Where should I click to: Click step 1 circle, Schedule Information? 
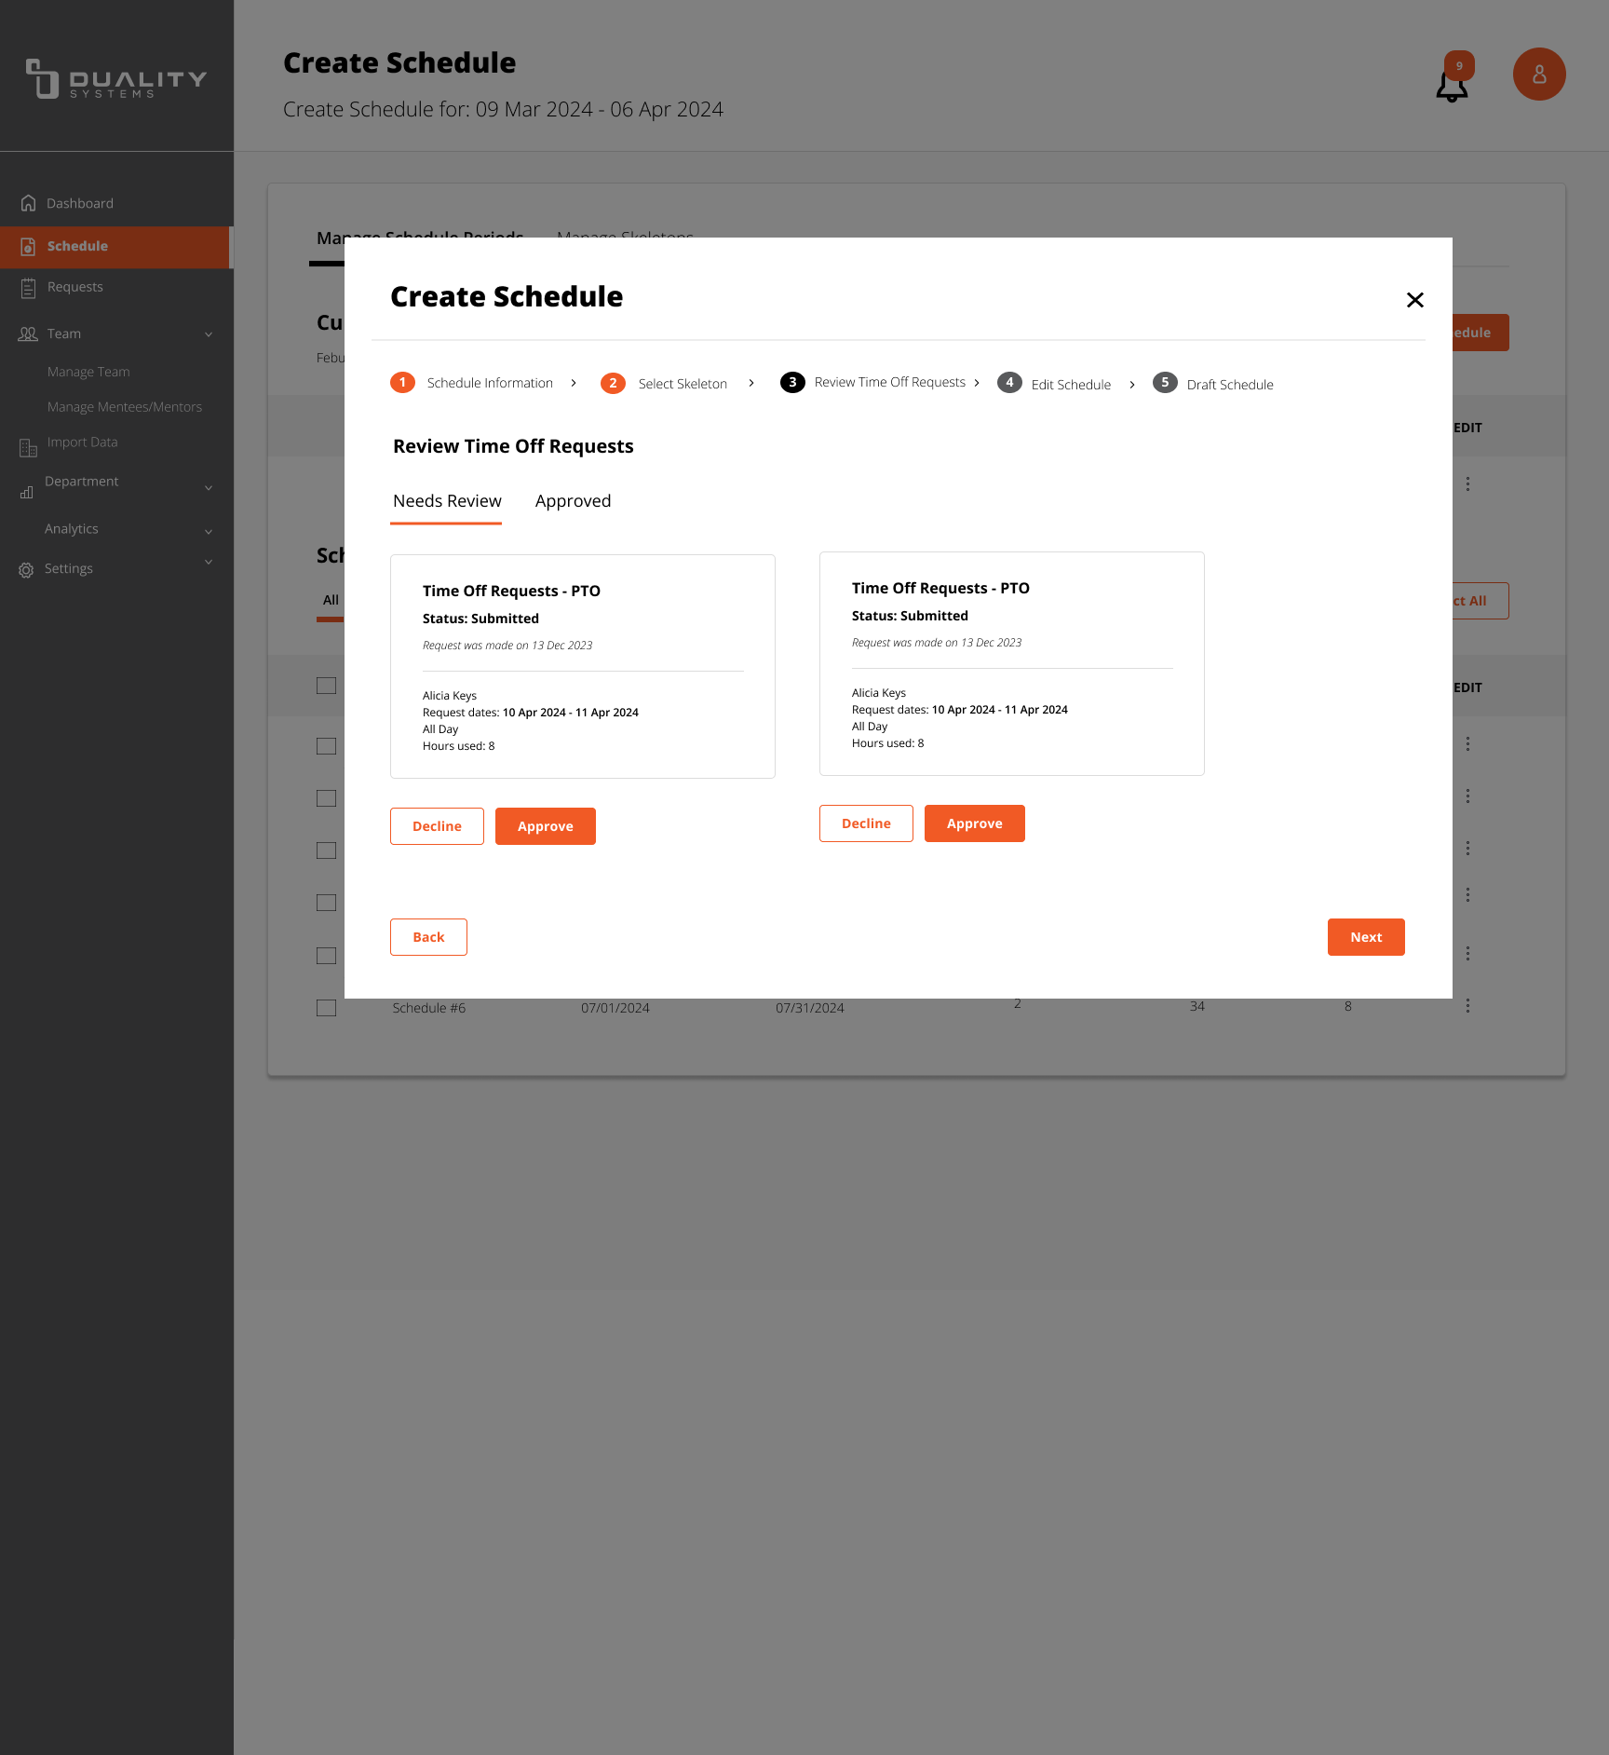click(402, 382)
